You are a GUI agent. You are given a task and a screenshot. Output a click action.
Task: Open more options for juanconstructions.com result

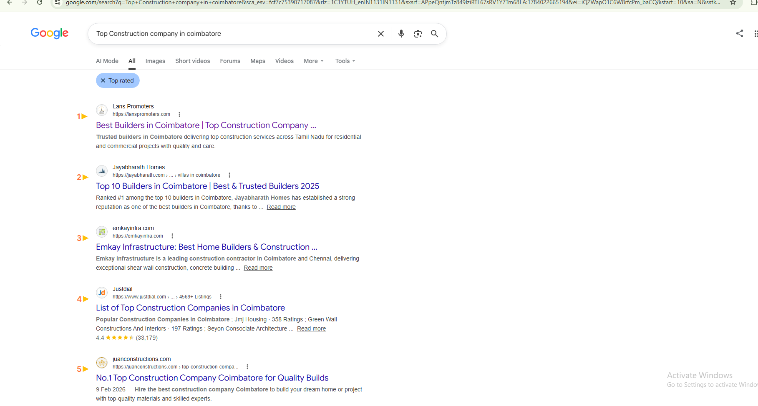(247, 367)
